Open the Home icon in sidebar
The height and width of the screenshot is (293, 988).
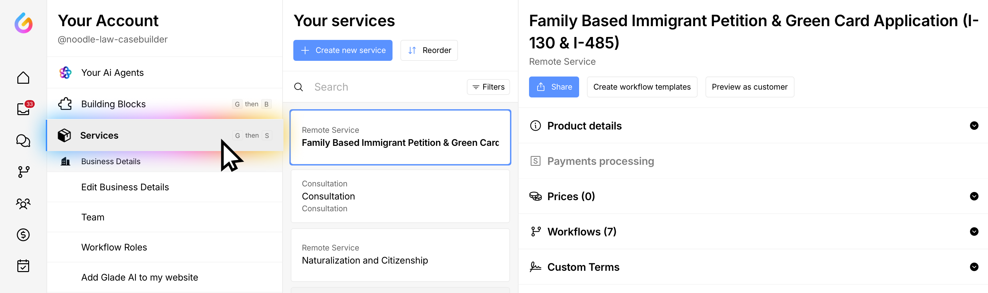23,78
